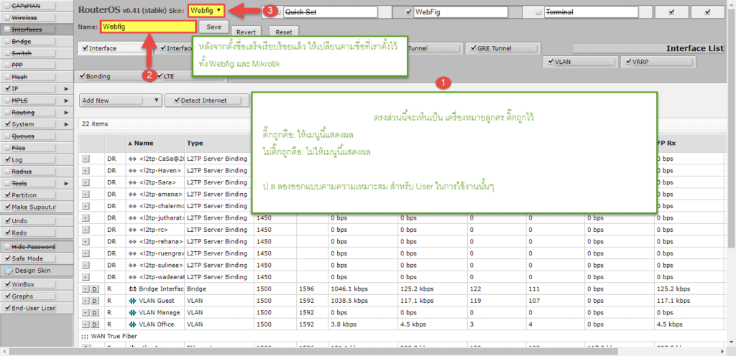Screen dimensions: 736x356
Task: Open WinBox from the sidebar
Action: pyautogui.click(x=37, y=284)
